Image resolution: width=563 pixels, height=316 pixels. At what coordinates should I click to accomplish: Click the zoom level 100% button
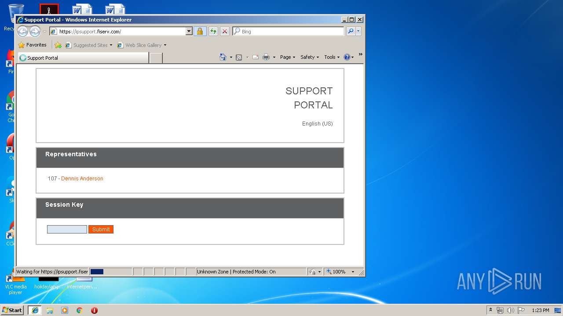tap(336, 272)
